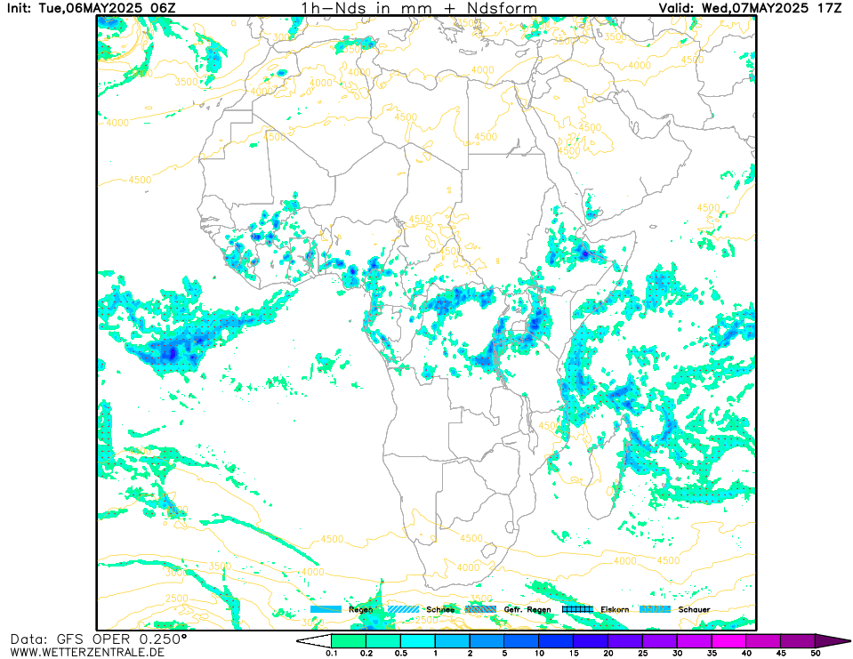The image size is (853, 659).
Task: Select the 0.1–0.2 mm green colorbar segment
Action: tap(349, 640)
